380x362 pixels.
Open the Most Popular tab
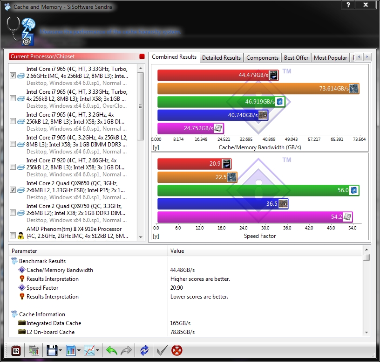click(x=330, y=58)
